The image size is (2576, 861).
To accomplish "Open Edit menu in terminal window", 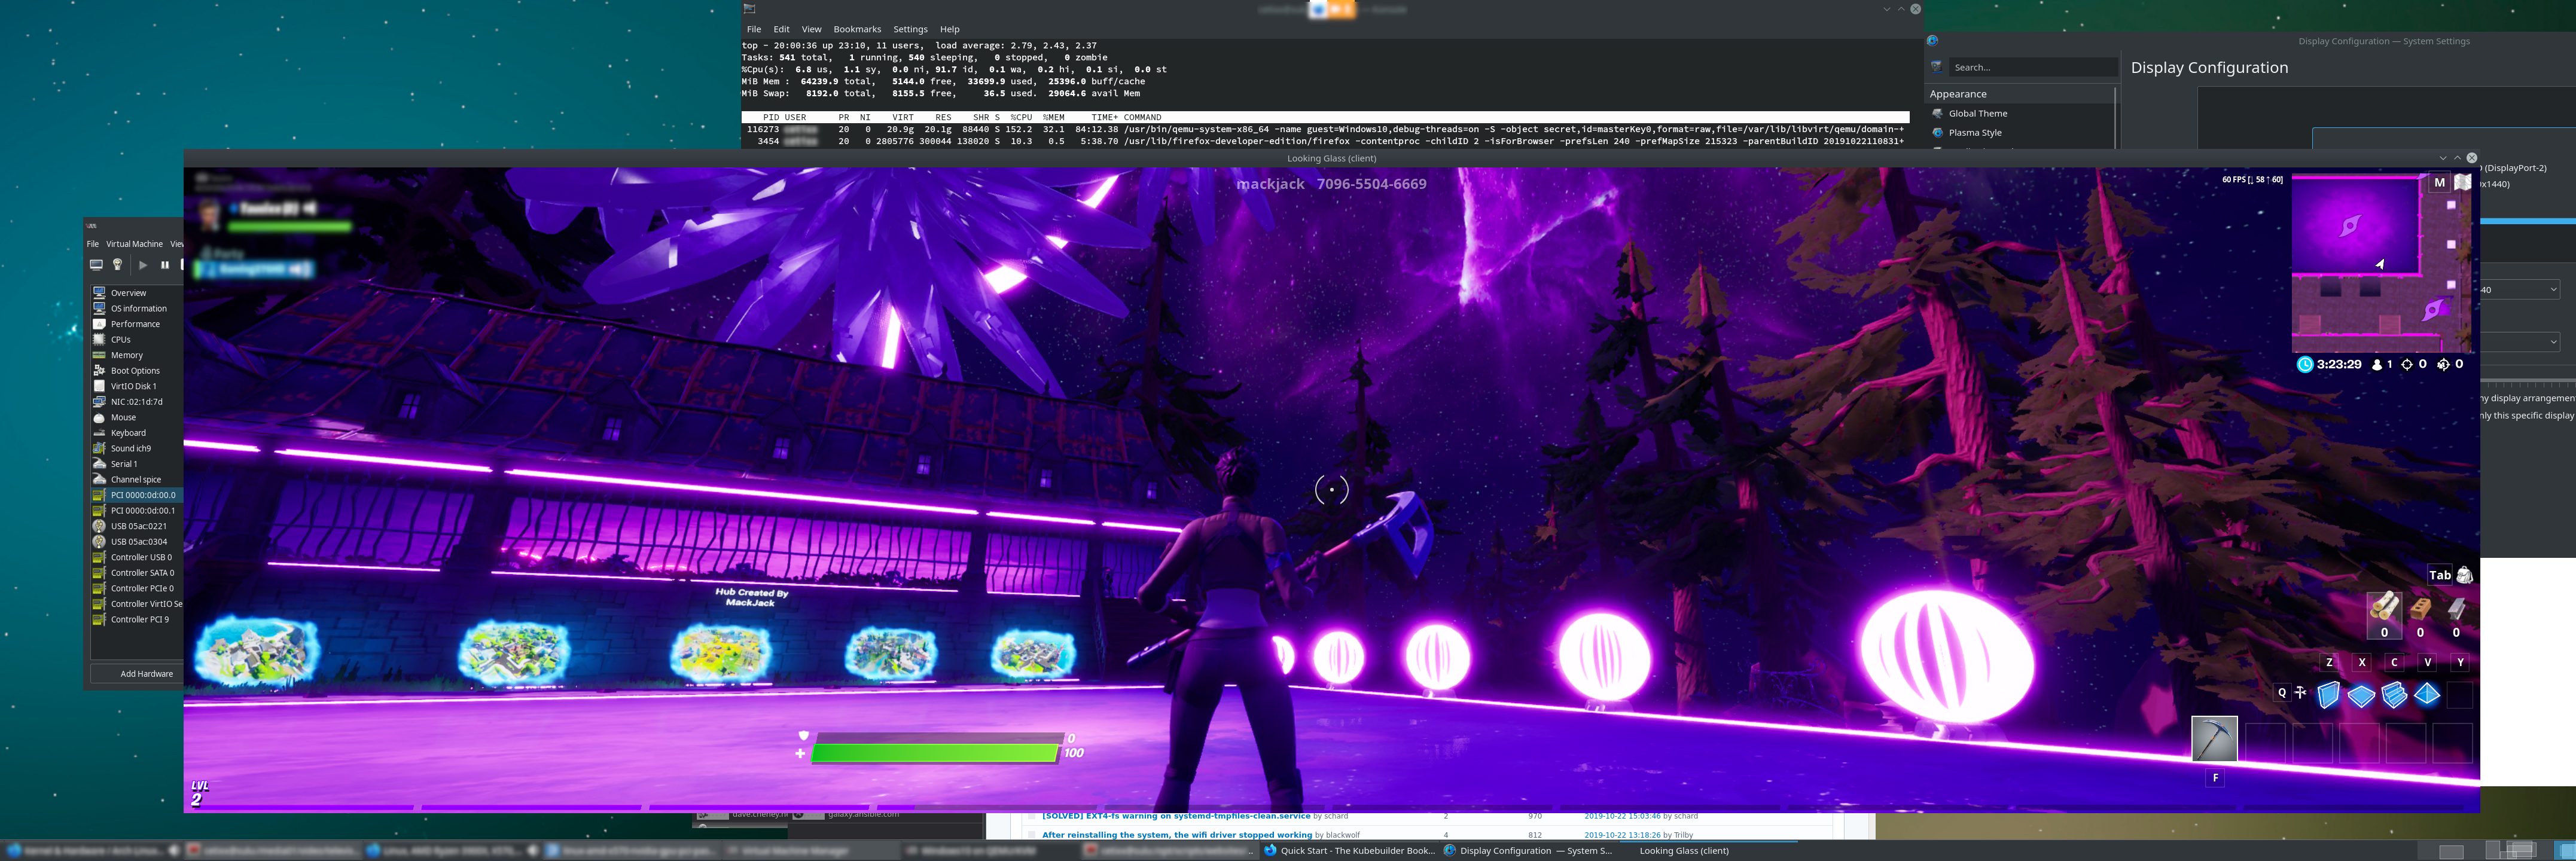I will [781, 30].
